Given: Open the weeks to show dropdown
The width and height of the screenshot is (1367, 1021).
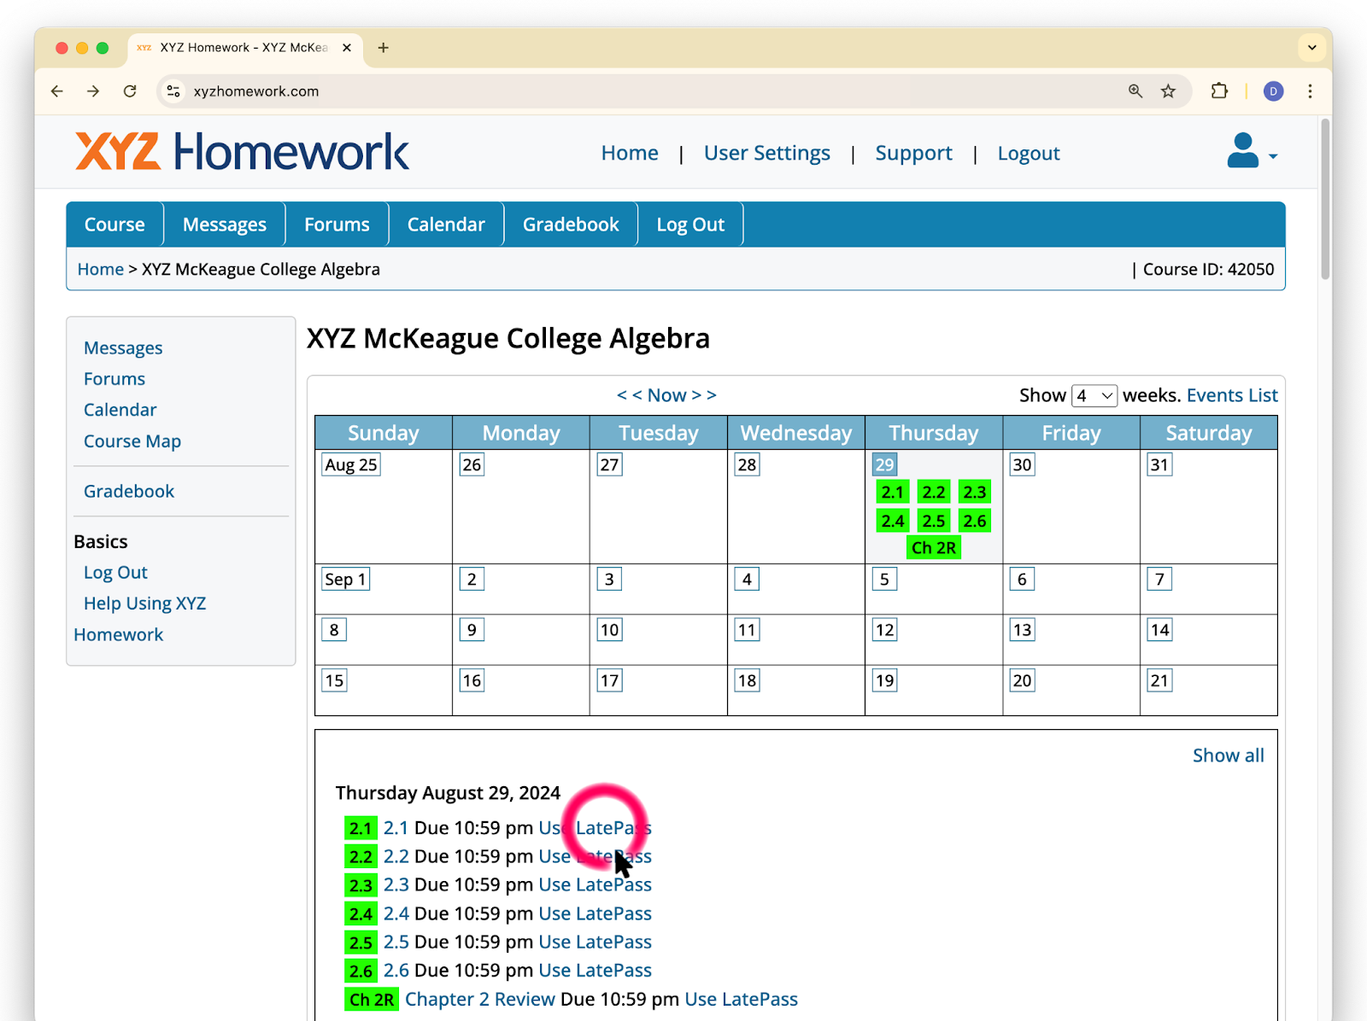Looking at the screenshot, I should coord(1094,395).
